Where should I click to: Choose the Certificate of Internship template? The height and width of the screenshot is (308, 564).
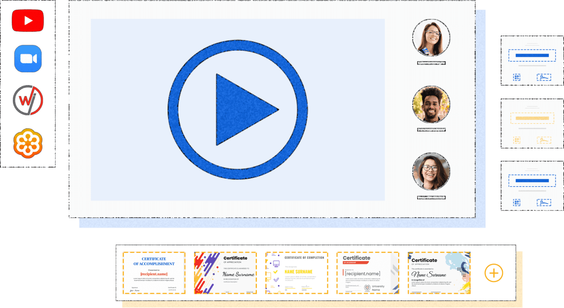(x=368, y=273)
